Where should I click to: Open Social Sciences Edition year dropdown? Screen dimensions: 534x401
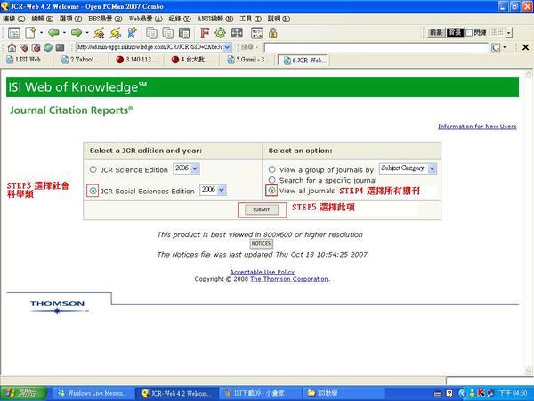(x=222, y=190)
